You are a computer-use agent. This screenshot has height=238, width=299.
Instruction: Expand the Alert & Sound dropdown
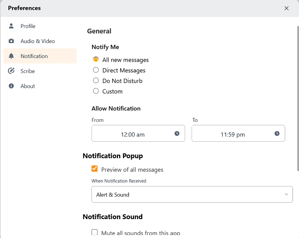[x=192, y=194]
